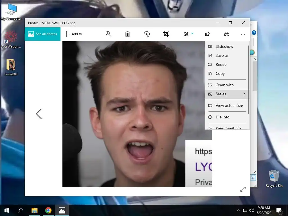Screen dimensions: 288x216
Task: Open the DataWagon desktop shortcut
Action: point(11,40)
